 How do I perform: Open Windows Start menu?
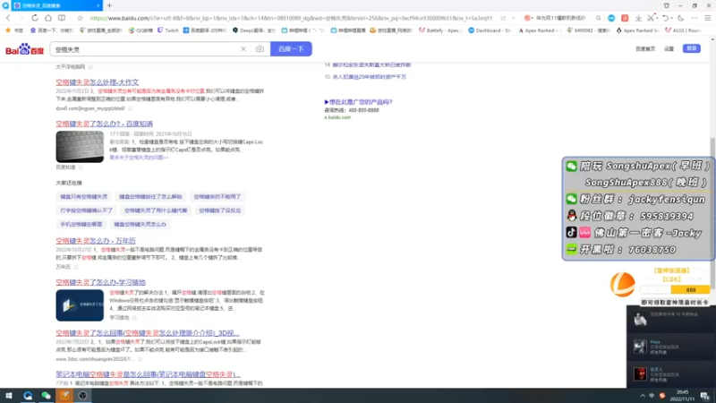pos(9,396)
